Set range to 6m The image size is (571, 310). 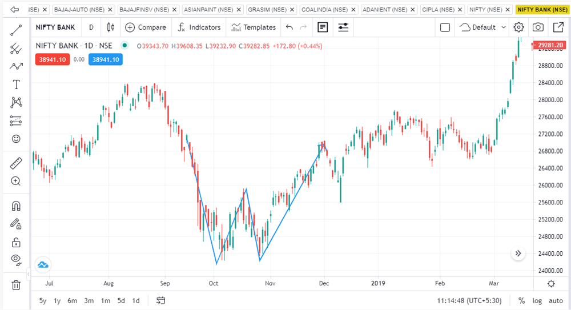click(72, 301)
